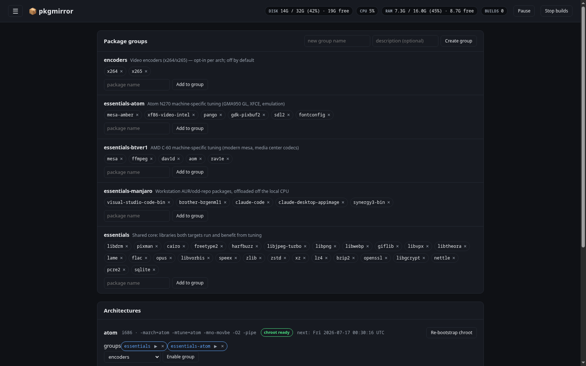Image resolution: width=586 pixels, height=366 pixels.
Task: Remove synergy3-bin package chip
Action: [389, 202]
